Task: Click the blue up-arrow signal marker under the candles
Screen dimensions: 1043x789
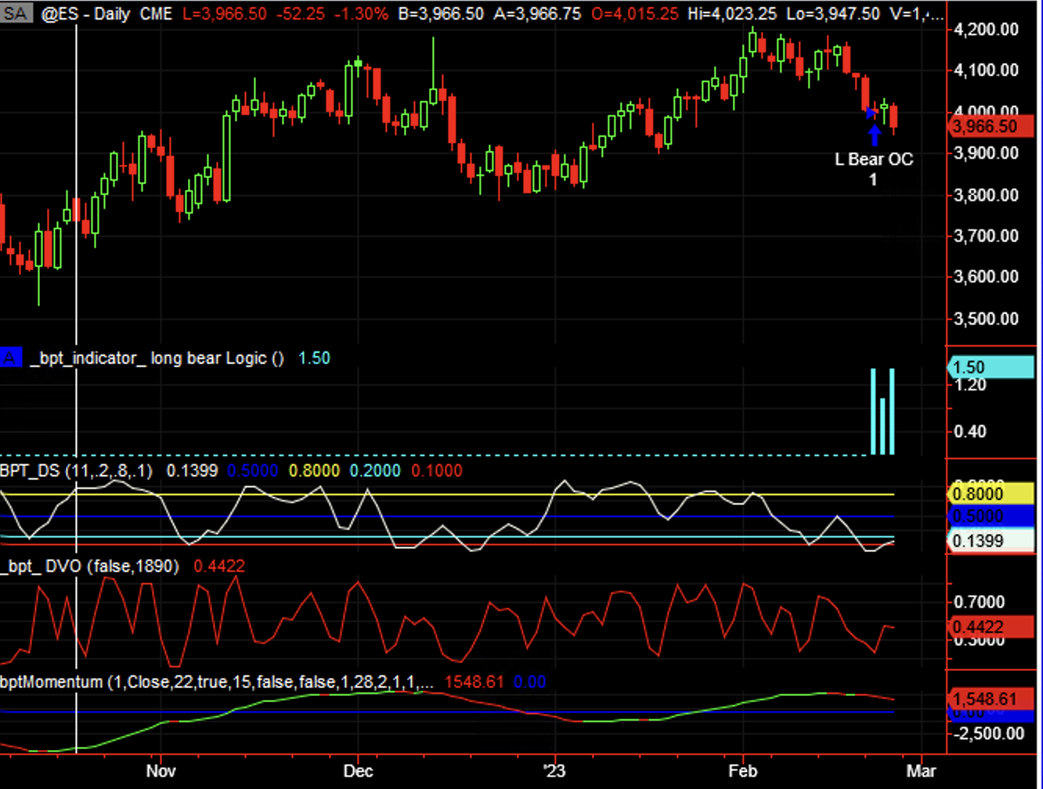Action: [x=874, y=134]
